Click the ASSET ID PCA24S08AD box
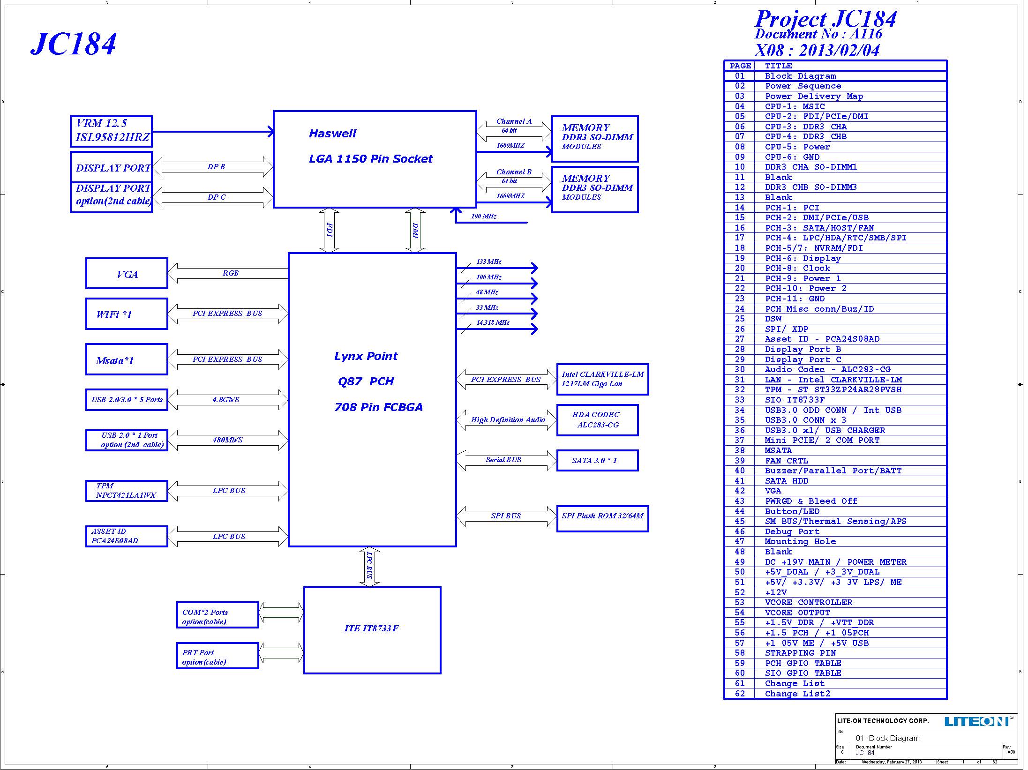Viewport: 1028px width, 770px height. (x=127, y=536)
